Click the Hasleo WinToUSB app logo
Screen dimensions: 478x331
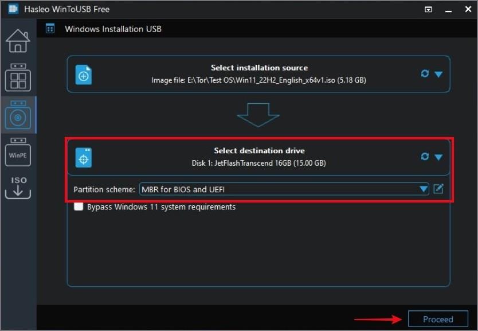tap(13, 9)
